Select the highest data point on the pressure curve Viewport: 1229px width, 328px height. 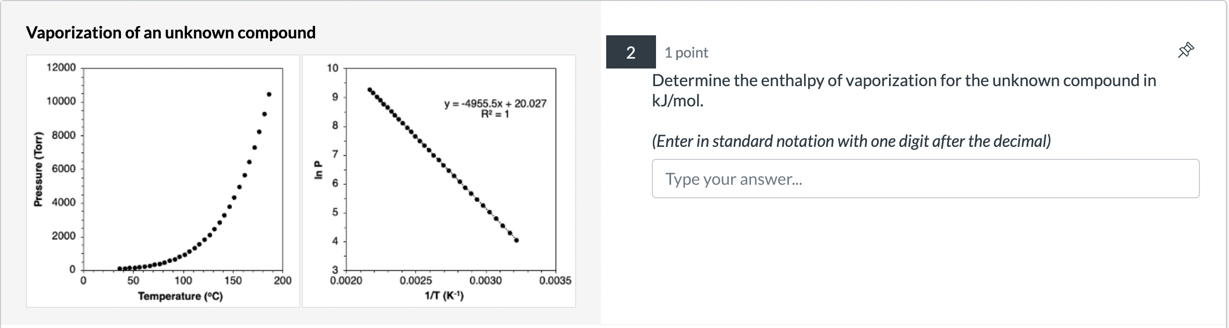(x=269, y=94)
